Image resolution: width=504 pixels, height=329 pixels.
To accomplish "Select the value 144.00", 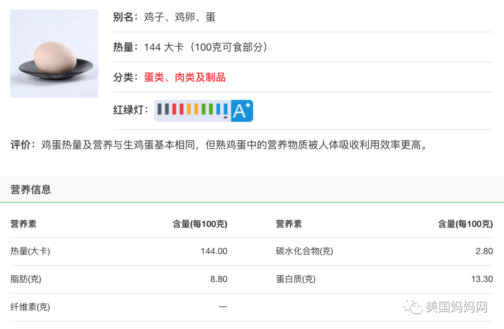I will coord(214,251).
